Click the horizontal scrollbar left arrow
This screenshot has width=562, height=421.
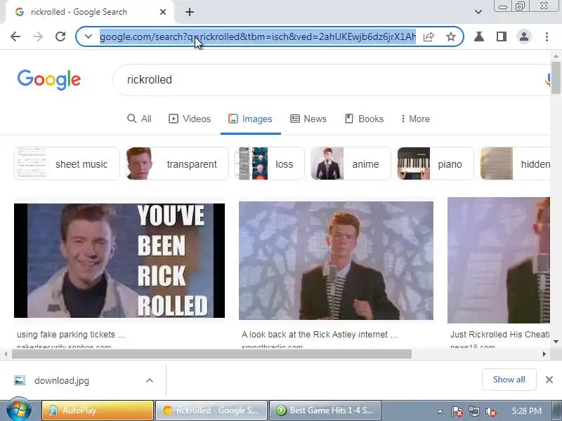6,354
